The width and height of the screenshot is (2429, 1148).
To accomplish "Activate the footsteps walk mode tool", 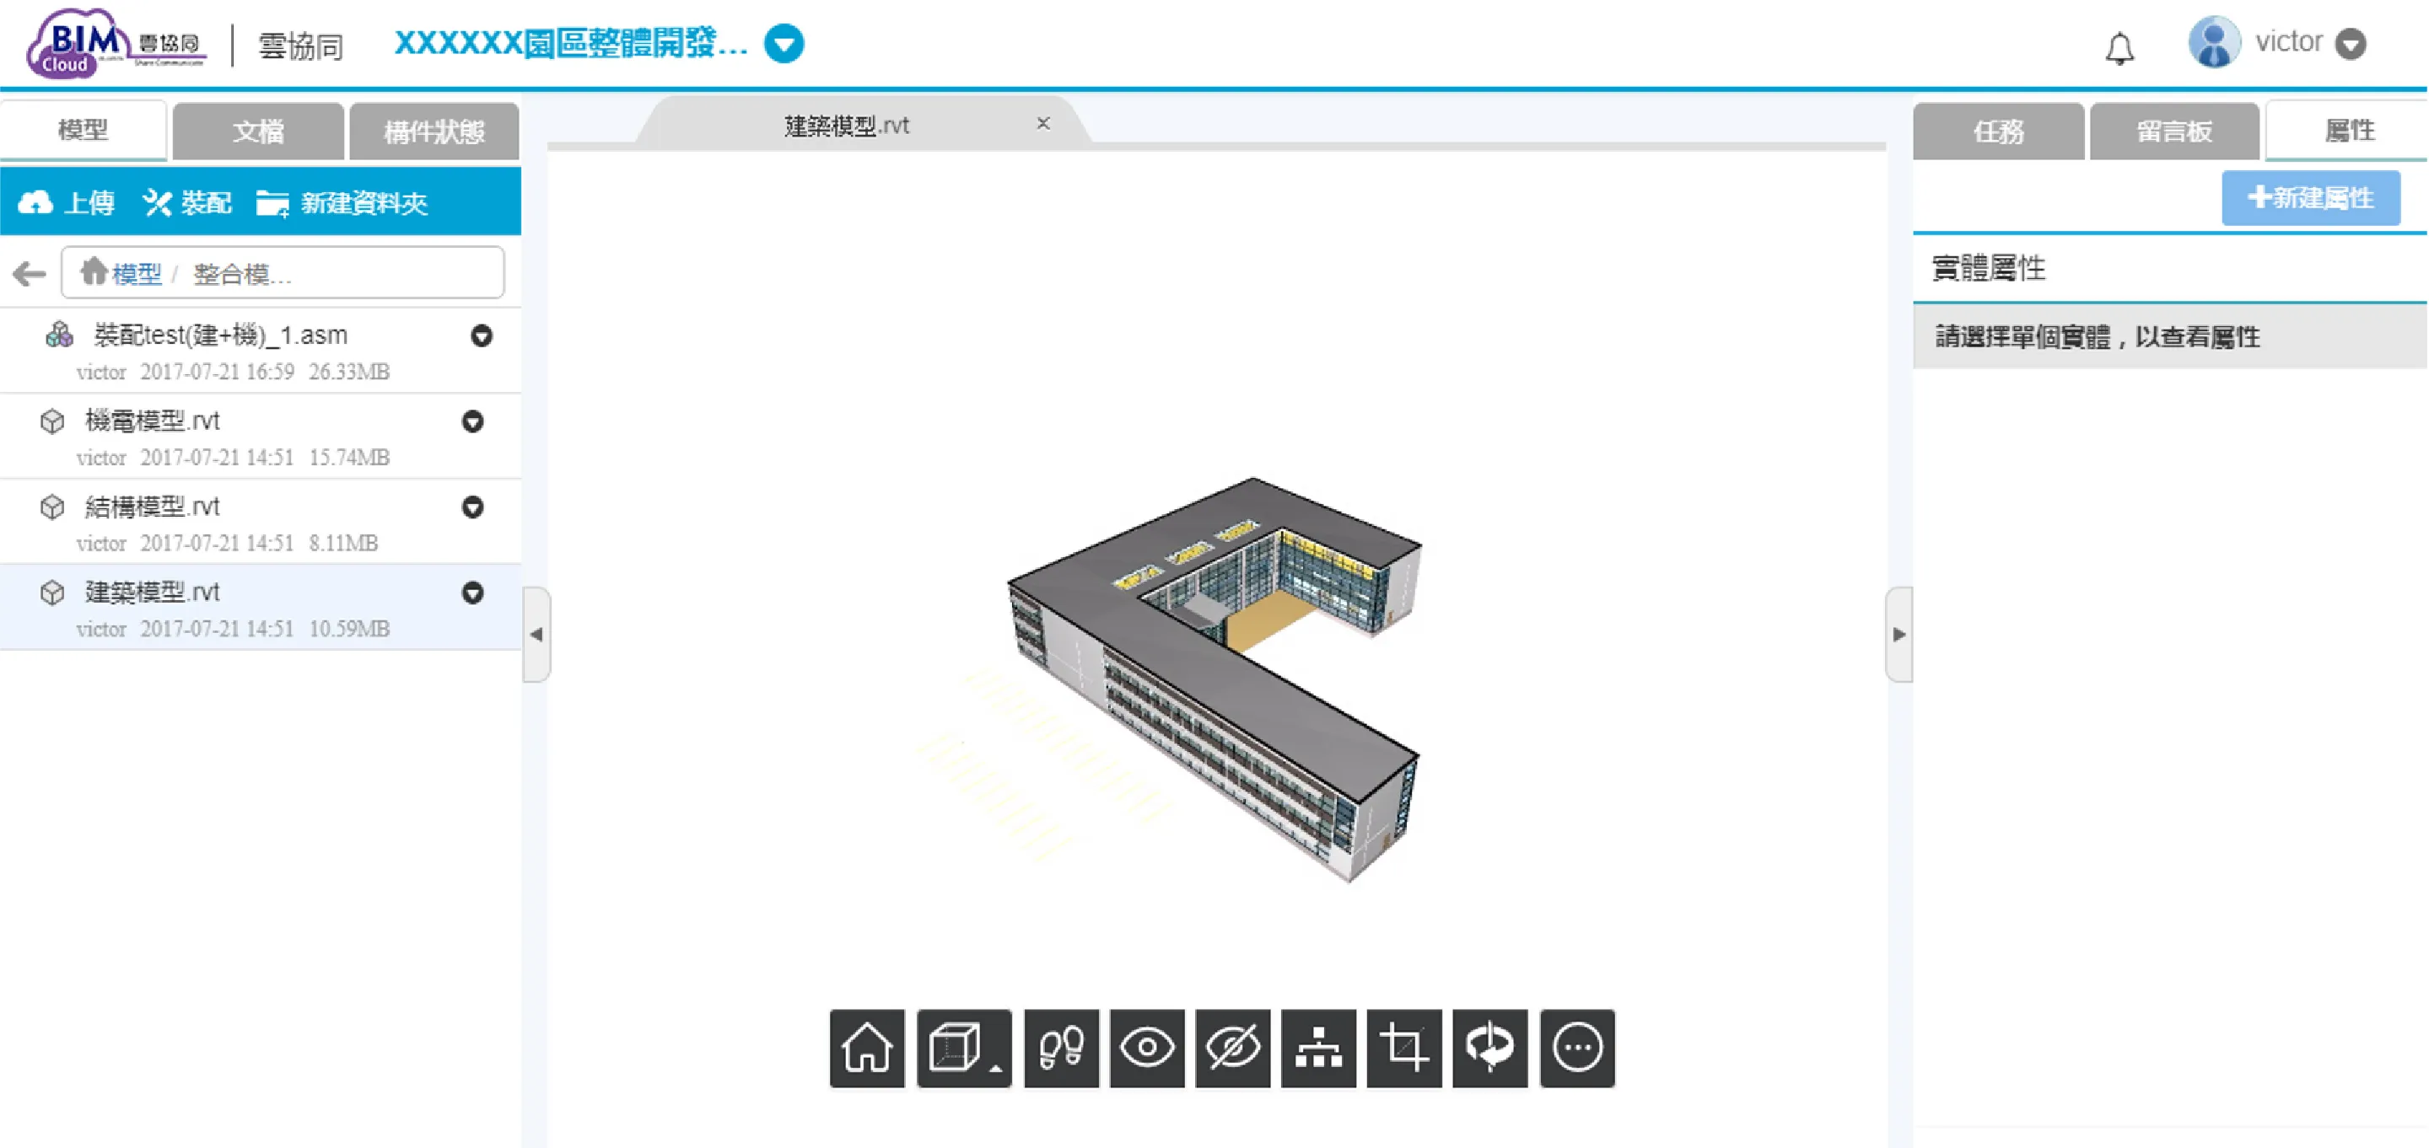I will (1061, 1048).
